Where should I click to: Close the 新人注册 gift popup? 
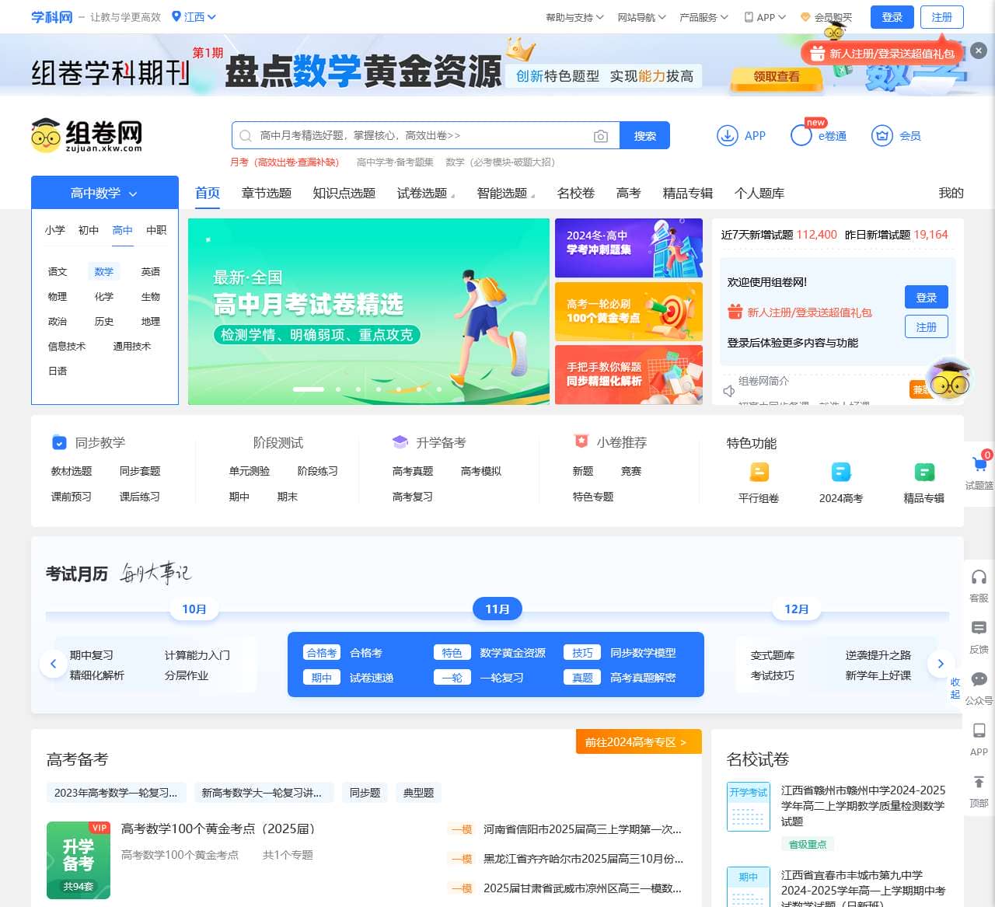click(x=979, y=51)
